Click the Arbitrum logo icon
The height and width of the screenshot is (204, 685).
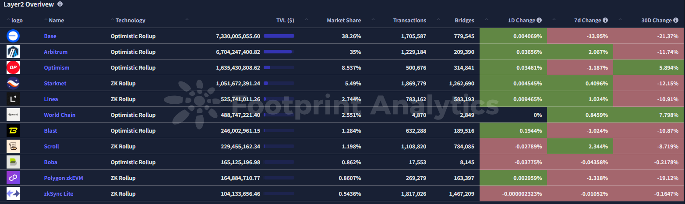pos(13,52)
